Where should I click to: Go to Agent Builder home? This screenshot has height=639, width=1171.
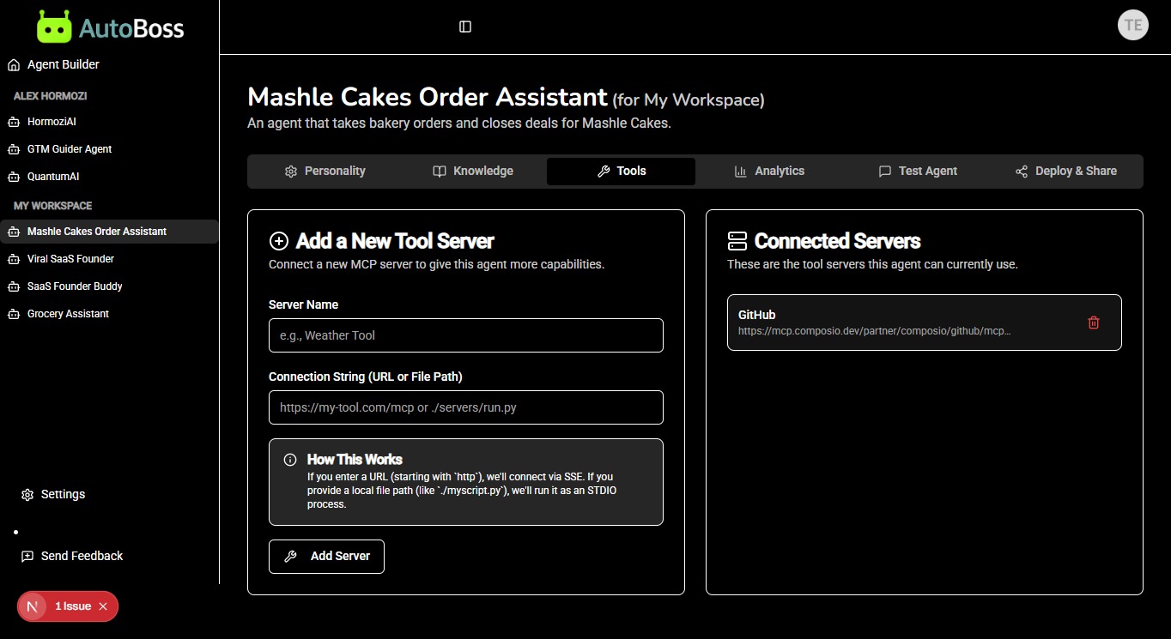tap(63, 64)
